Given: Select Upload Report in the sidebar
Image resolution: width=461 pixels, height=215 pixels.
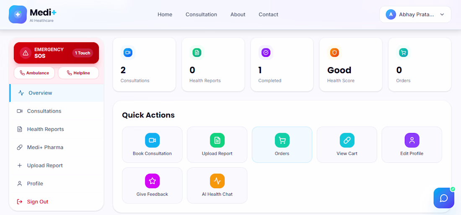Looking at the screenshot, I should coord(57,165).
